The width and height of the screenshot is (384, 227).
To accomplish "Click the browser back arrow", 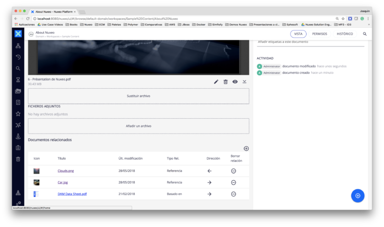I will (16, 19).
